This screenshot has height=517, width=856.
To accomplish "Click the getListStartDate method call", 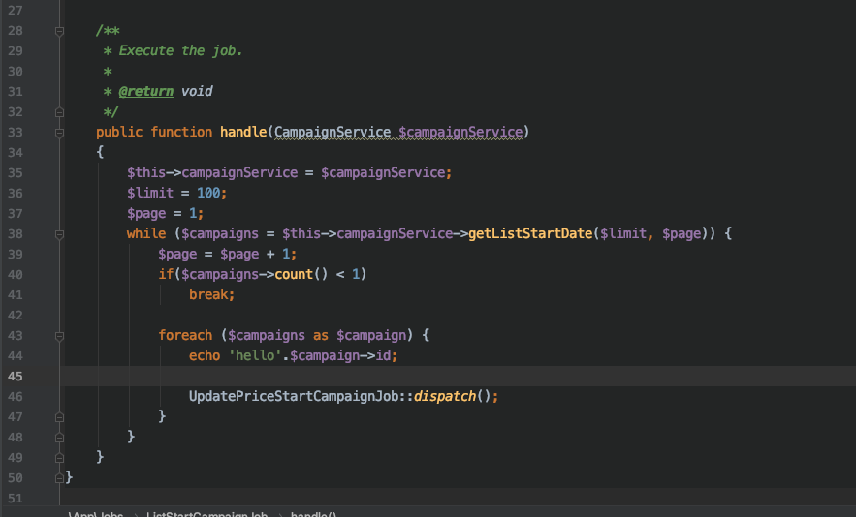I will coord(530,234).
